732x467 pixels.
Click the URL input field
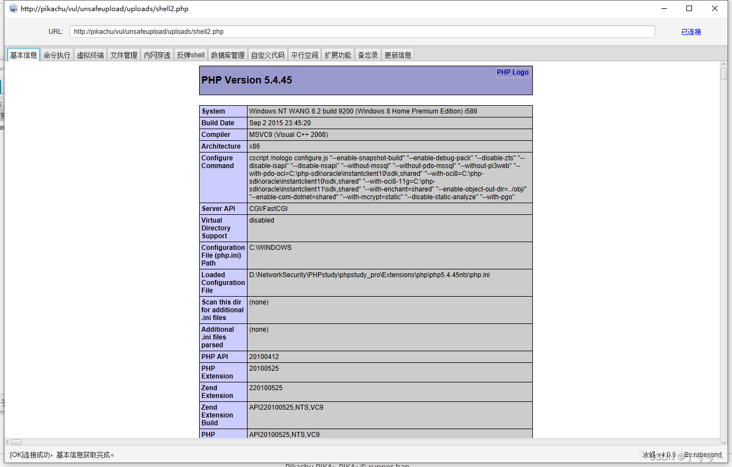[362, 32]
